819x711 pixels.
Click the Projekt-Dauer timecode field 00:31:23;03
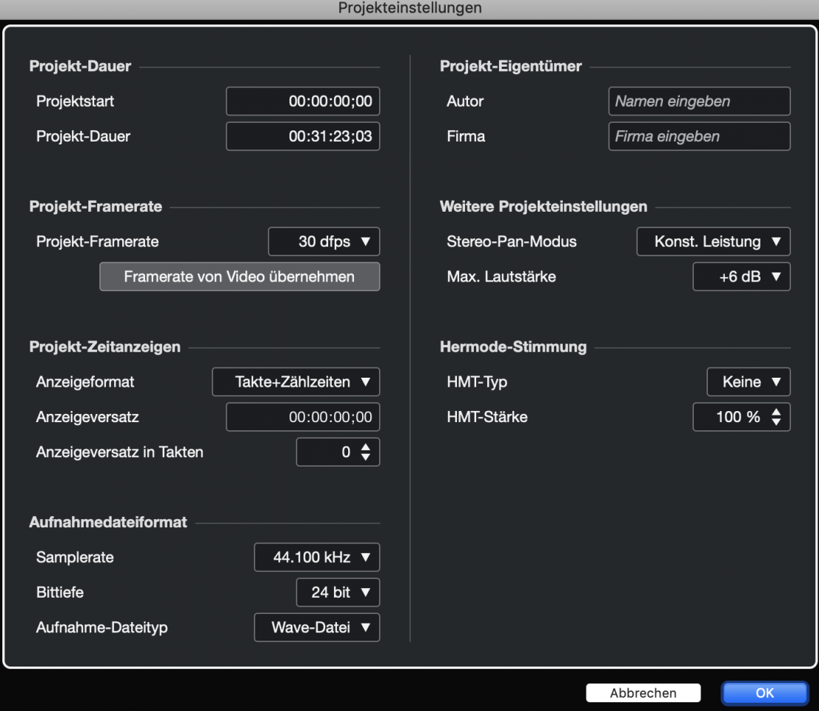303,136
